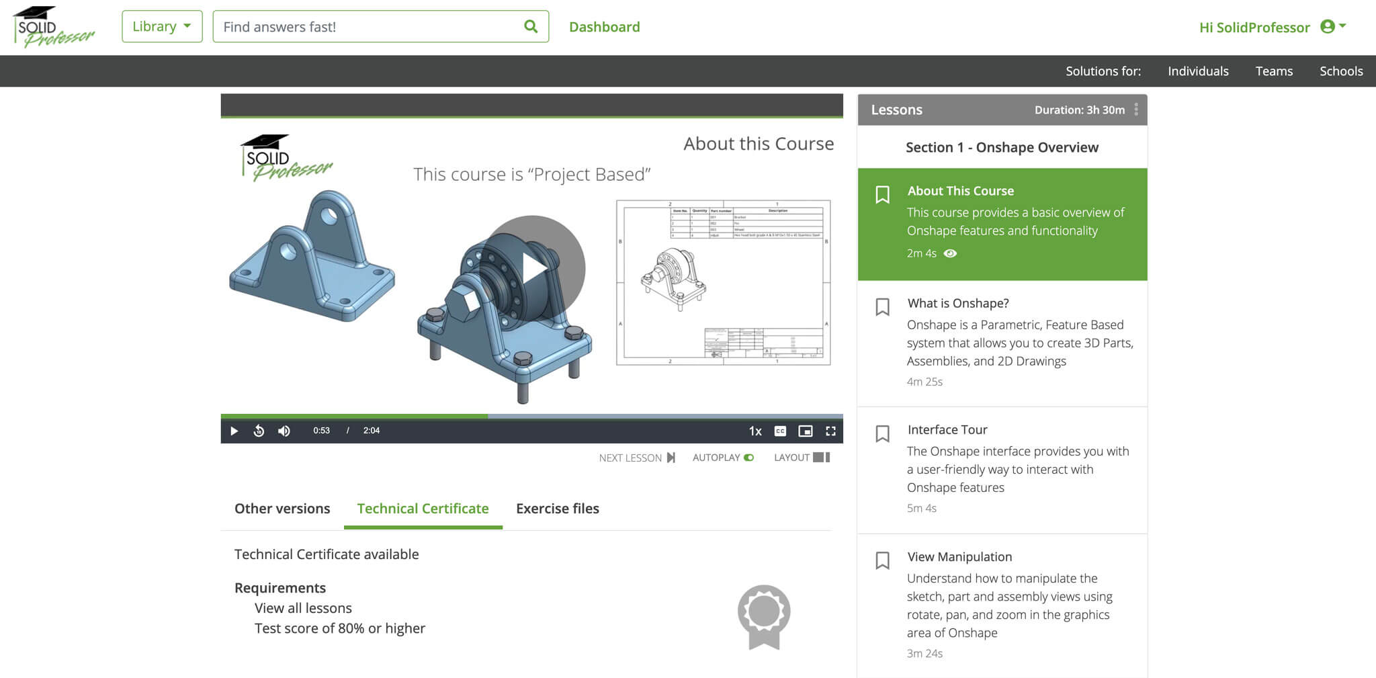Image resolution: width=1376 pixels, height=678 pixels.
Task: Enter fullscreen video mode
Action: pyautogui.click(x=830, y=431)
